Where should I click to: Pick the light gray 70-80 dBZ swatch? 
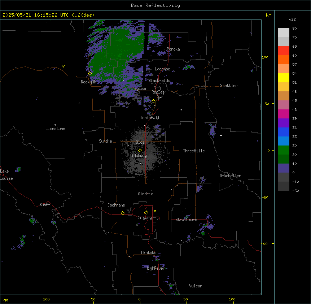point(284,33)
